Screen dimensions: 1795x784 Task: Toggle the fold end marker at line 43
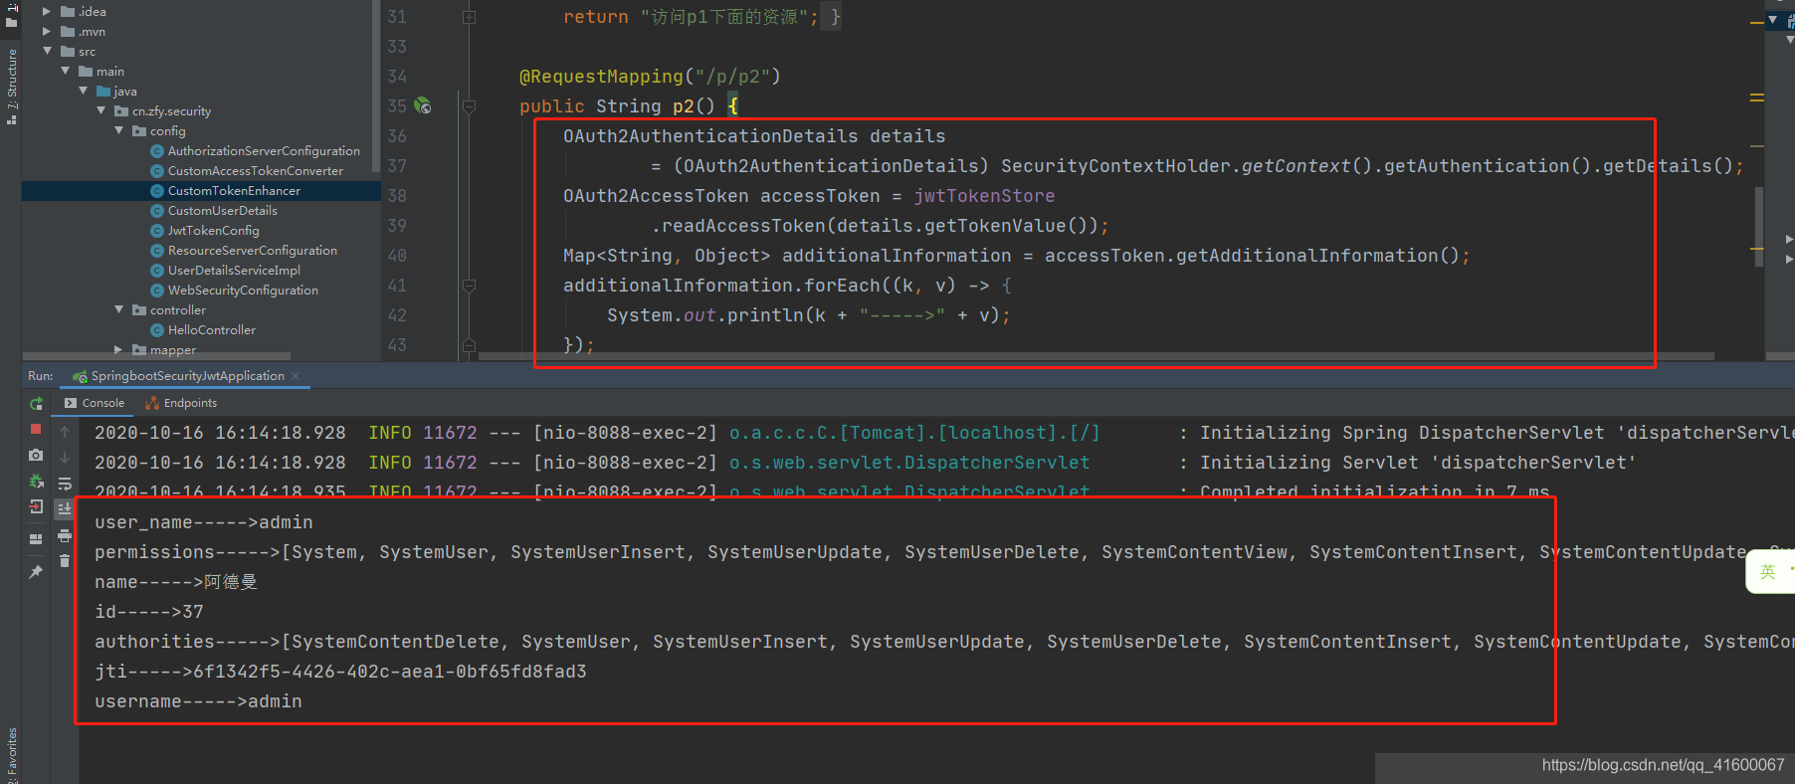469,345
